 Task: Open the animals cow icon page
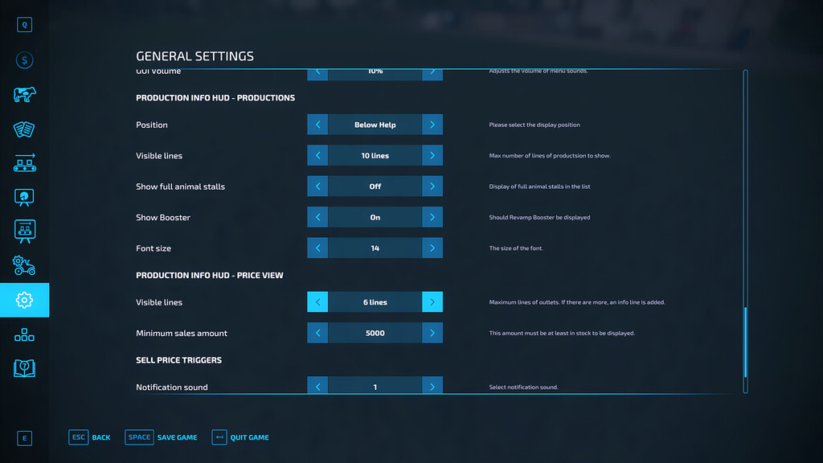point(24,95)
